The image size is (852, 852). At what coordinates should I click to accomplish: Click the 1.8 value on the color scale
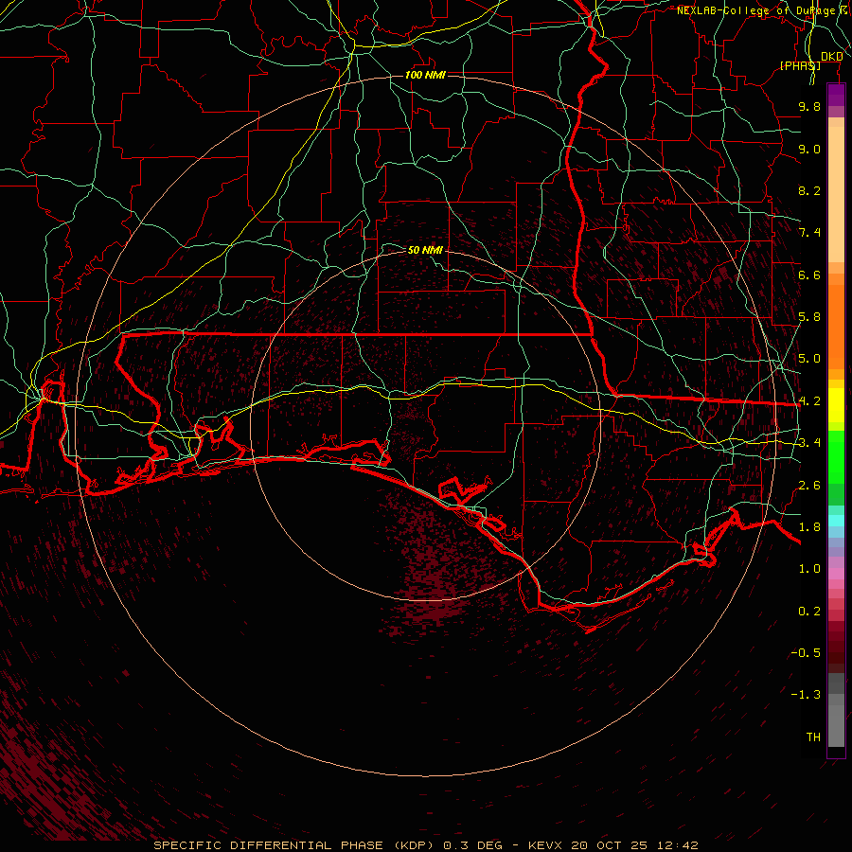[809, 527]
